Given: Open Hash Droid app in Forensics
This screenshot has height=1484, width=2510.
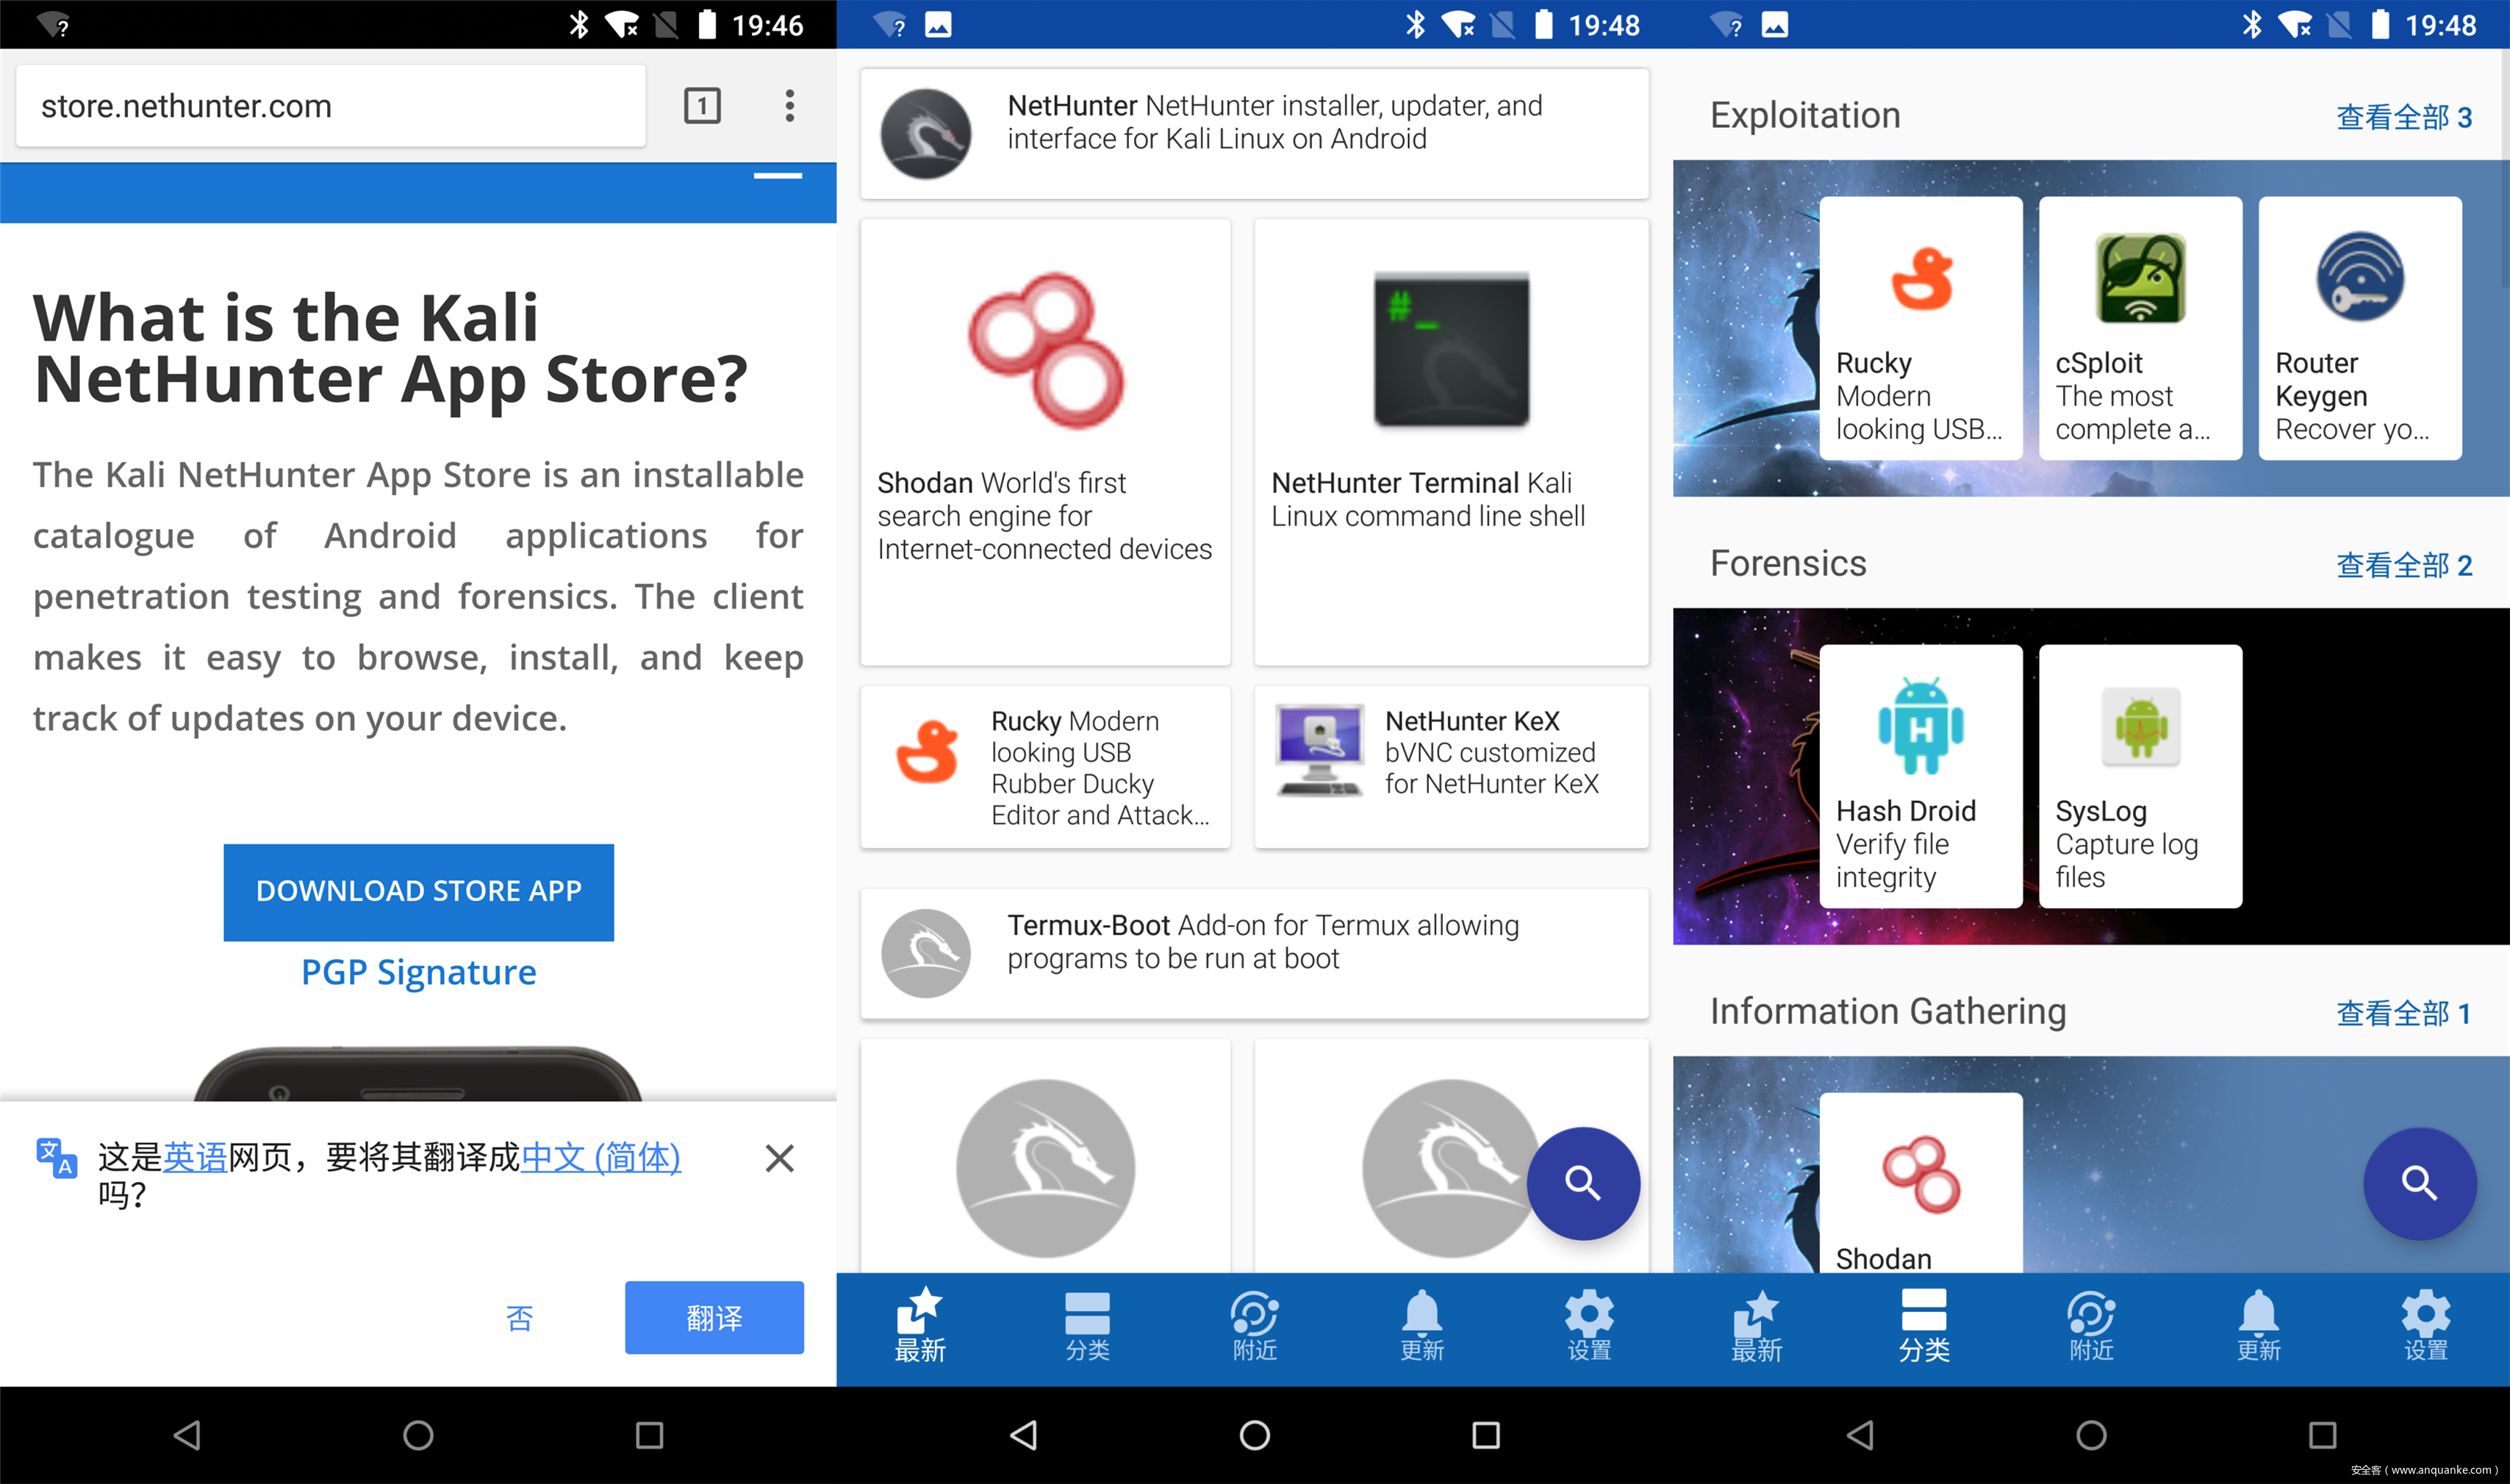Looking at the screenshot, I should (x=1920, y=776).
